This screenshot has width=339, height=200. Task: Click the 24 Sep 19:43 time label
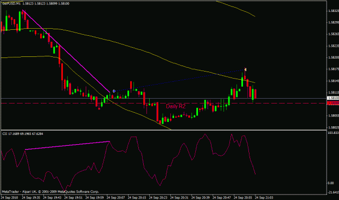(52, 197)
